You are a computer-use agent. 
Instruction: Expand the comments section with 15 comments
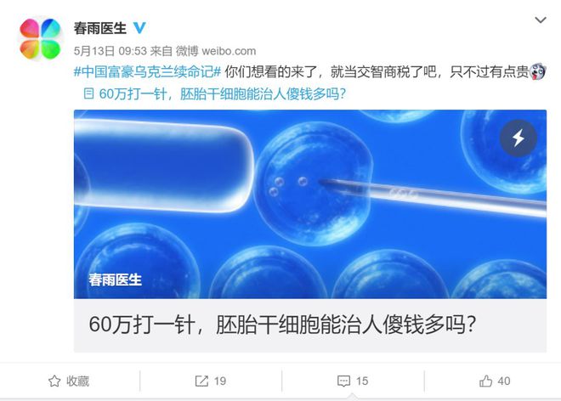(353, 381)
